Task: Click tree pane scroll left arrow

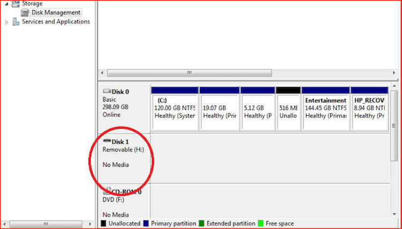Action: [5, 224]
